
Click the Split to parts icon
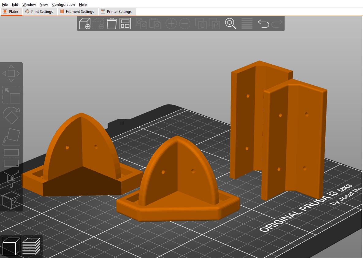[214, 24]
